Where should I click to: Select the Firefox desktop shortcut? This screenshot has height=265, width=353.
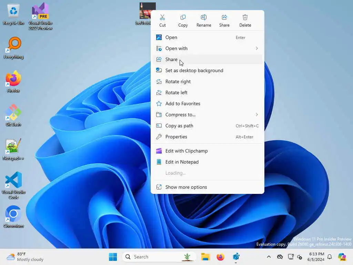[x=13, y=82]
